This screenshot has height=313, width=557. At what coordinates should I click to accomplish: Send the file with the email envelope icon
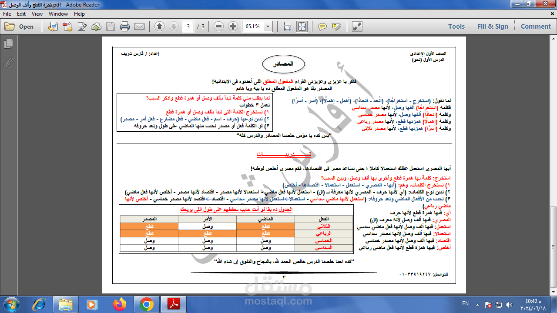(139, 27)
